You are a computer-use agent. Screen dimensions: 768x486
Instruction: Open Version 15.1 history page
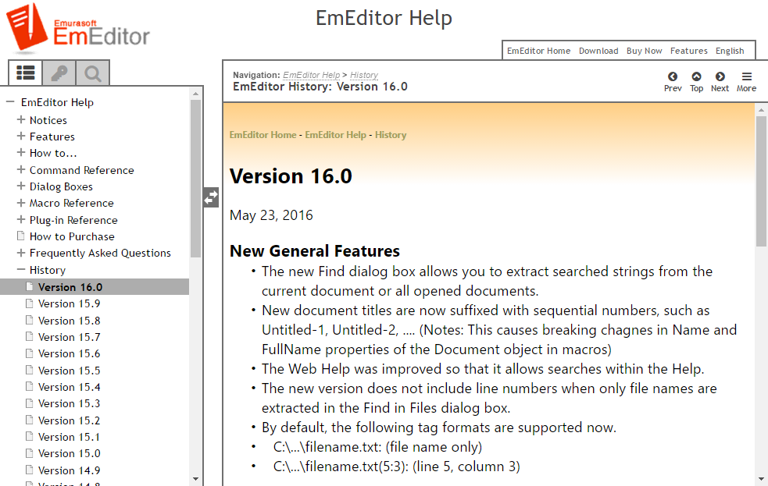pos(69,437)
